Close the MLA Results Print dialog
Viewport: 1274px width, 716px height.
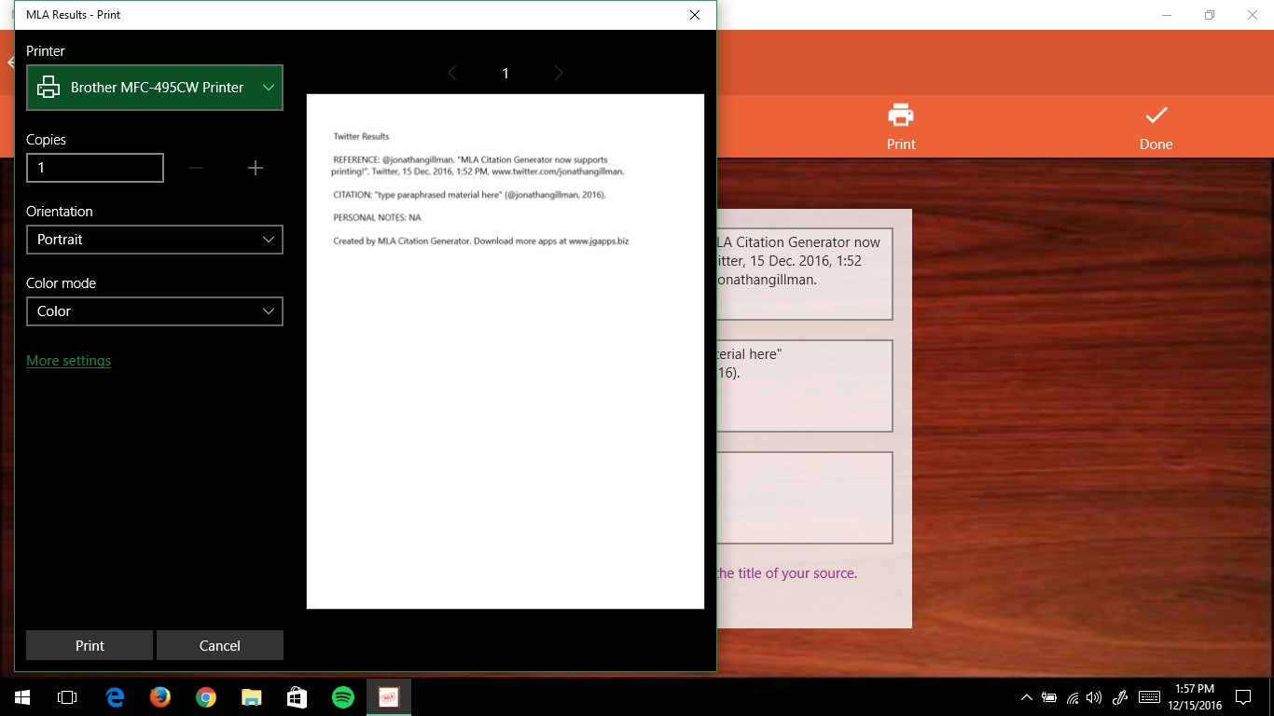coord(694,15)
